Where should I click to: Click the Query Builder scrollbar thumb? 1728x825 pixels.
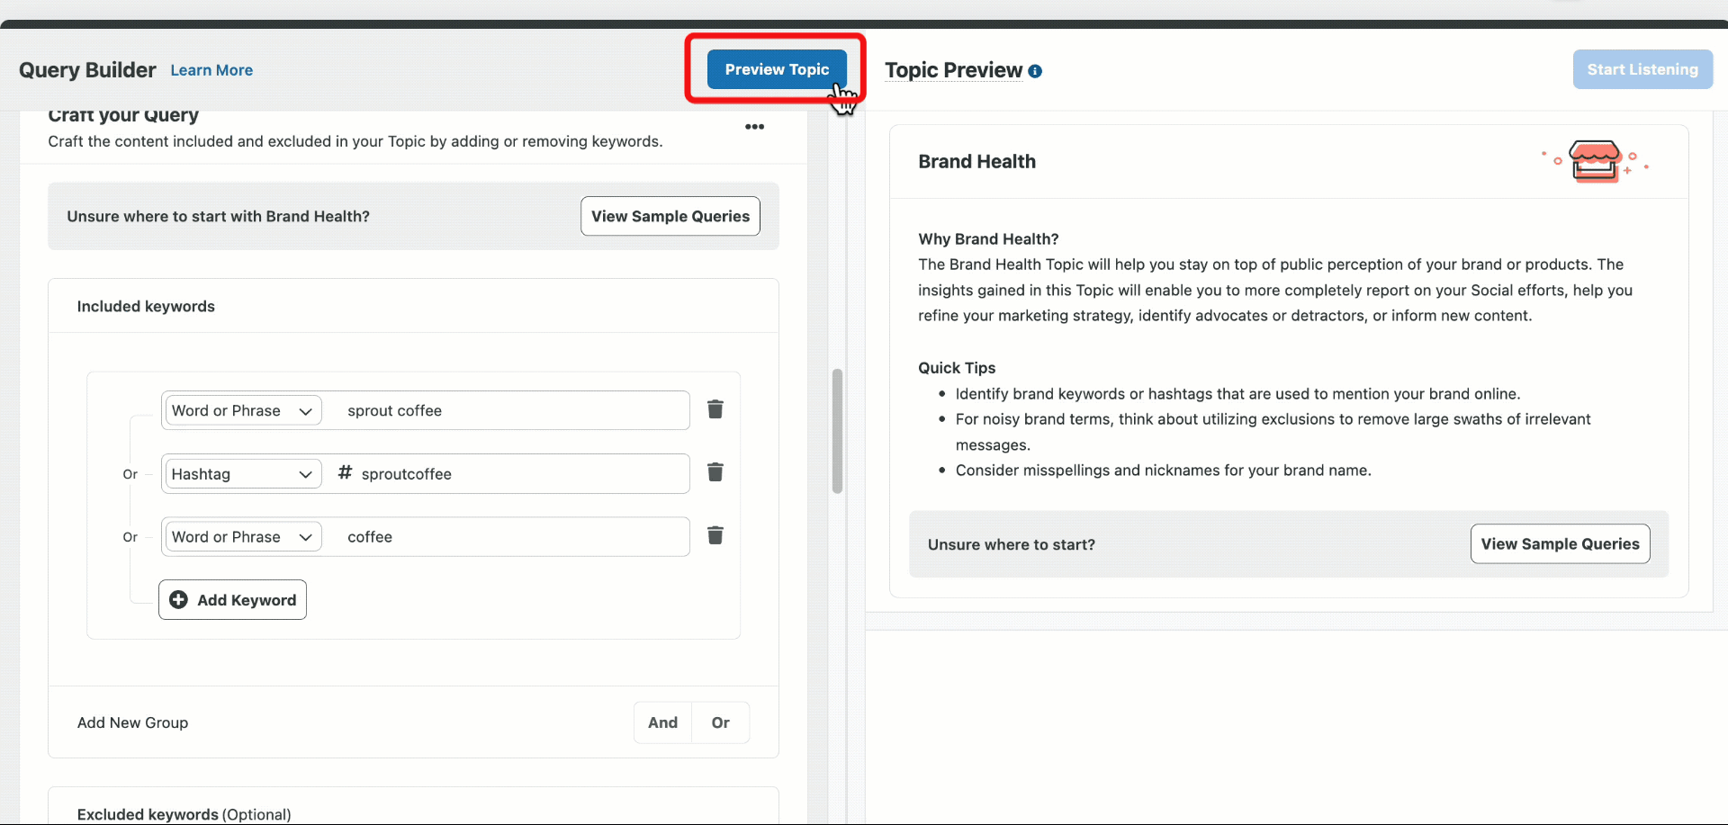(837, 431)
